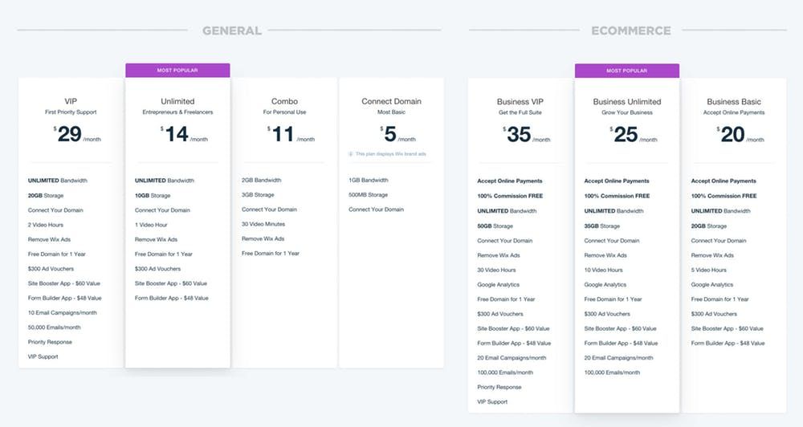Click '50,000 Emails/month' in VIP plan

click(x=55, y=327)
